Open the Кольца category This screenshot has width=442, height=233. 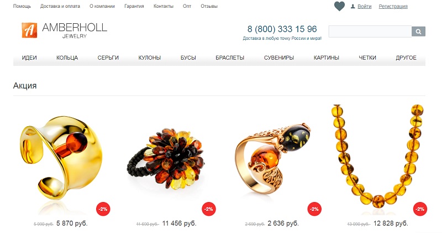(67, 58)
